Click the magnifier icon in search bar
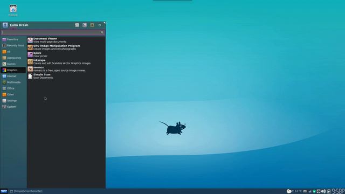This screenshot has width=345, height=194. click(102, 32)
